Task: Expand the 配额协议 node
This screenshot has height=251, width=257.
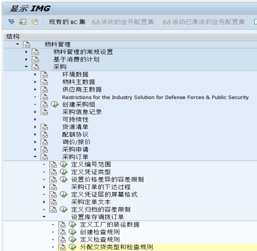Action: (35, 135)
